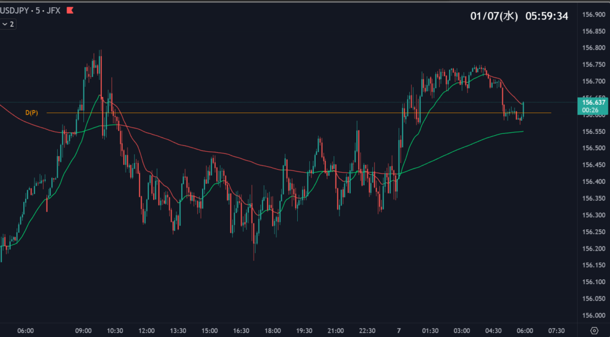Click the 21:00 label on the time axis
Viewport: 610px width, 337px height.
tap(335, 331)
